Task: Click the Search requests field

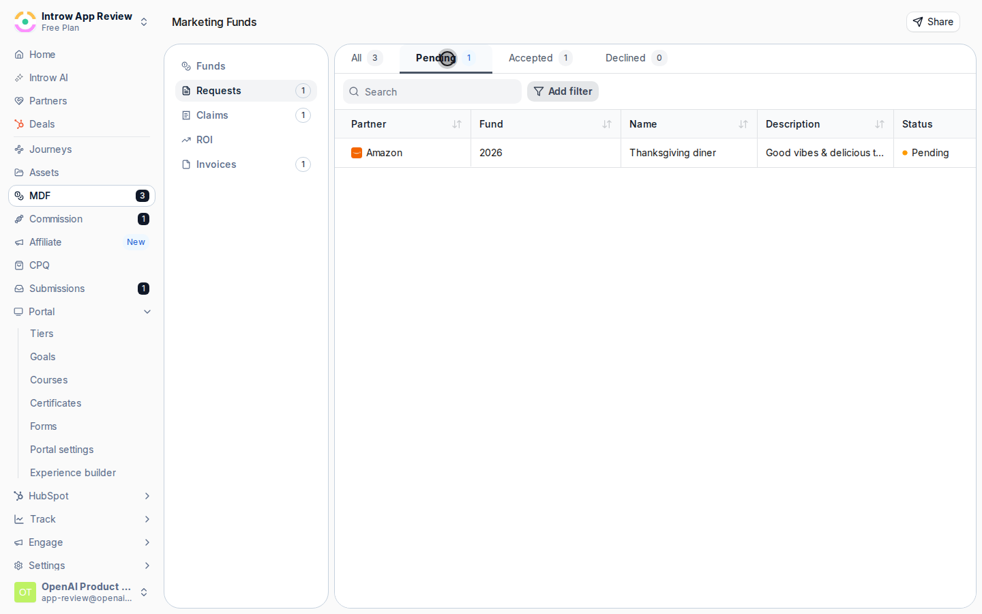Action: 432,91
